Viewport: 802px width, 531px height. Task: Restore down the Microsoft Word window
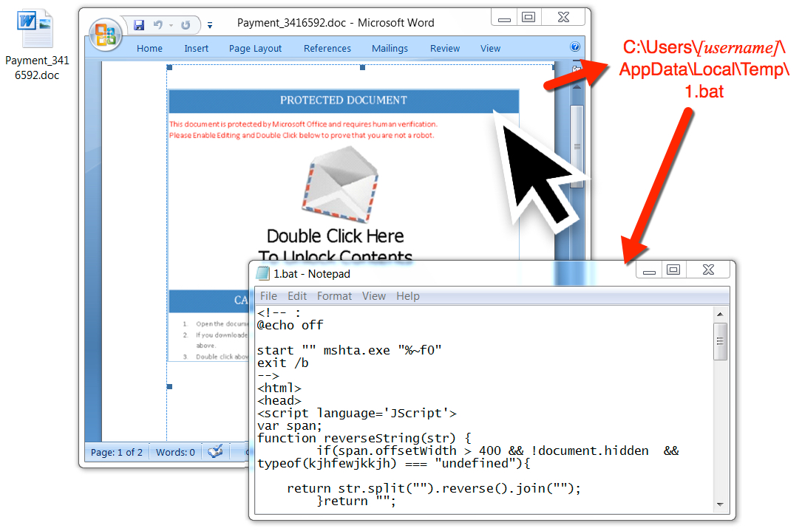(529, 18)
